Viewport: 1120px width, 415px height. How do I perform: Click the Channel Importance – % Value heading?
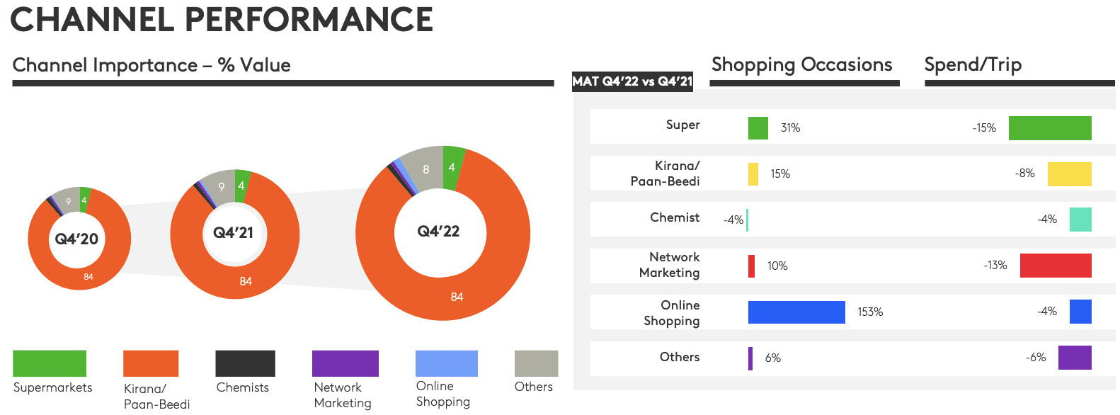pyautogui.click(x=152, y=65)
